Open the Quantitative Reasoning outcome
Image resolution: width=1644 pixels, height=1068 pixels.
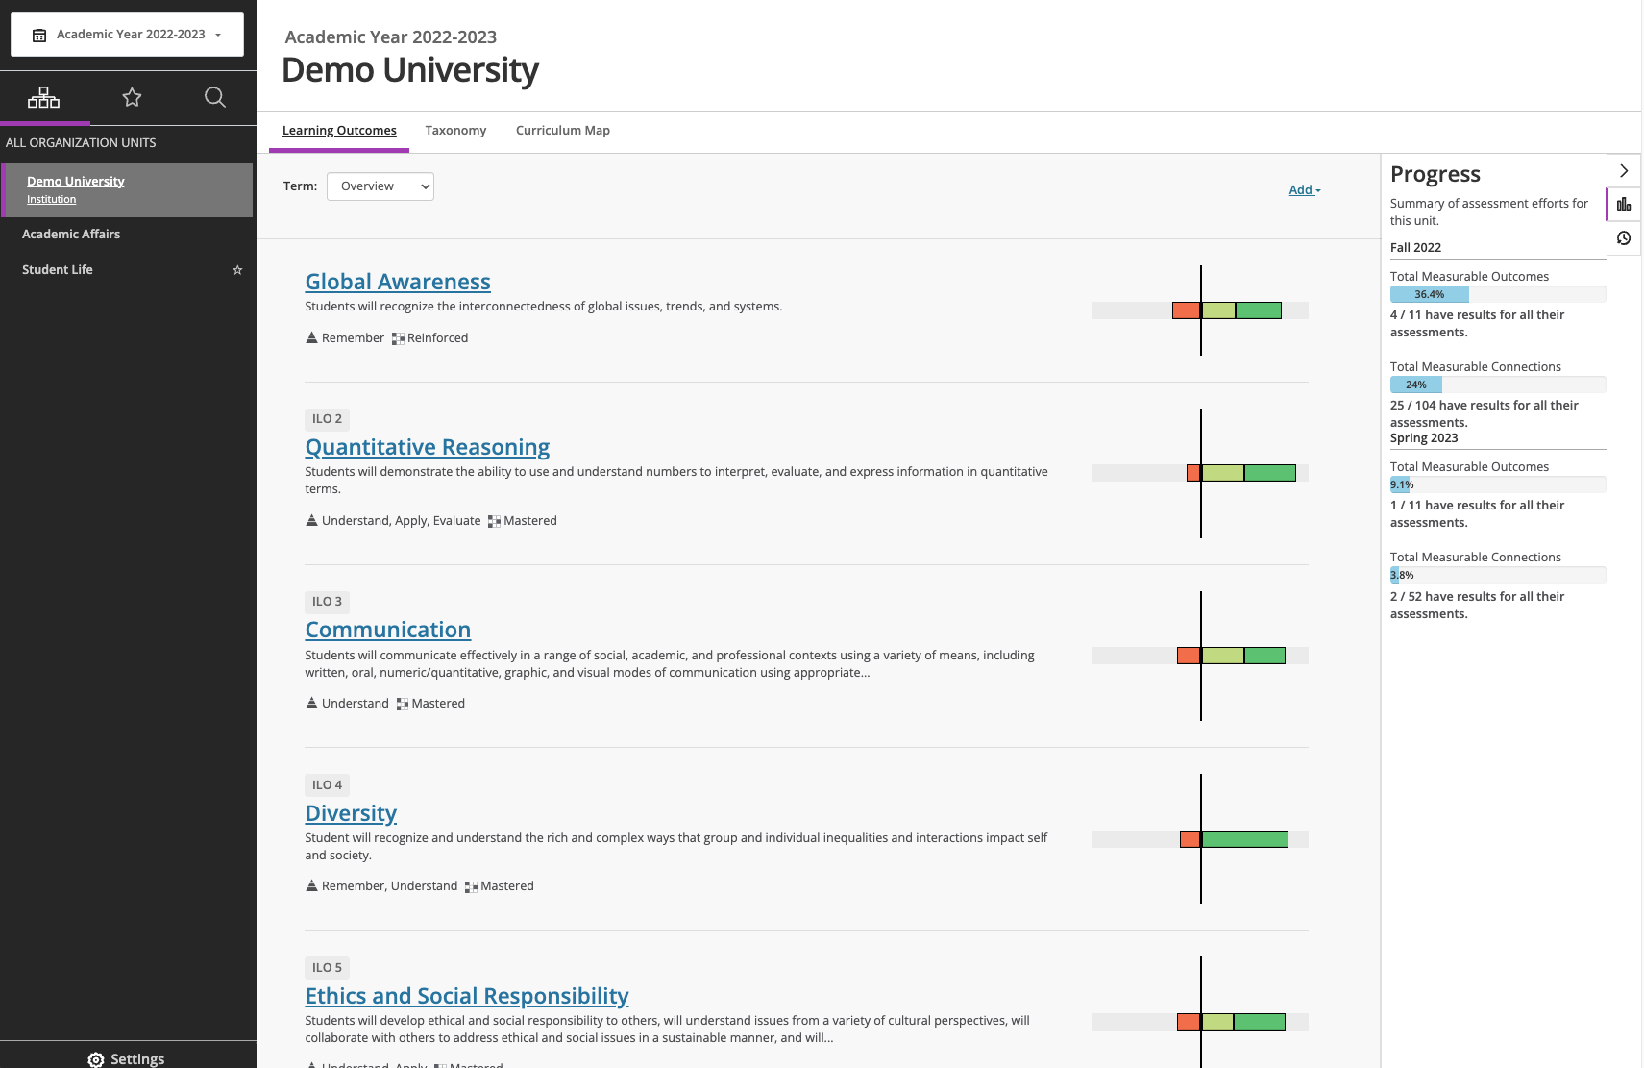tap(428, 447)
